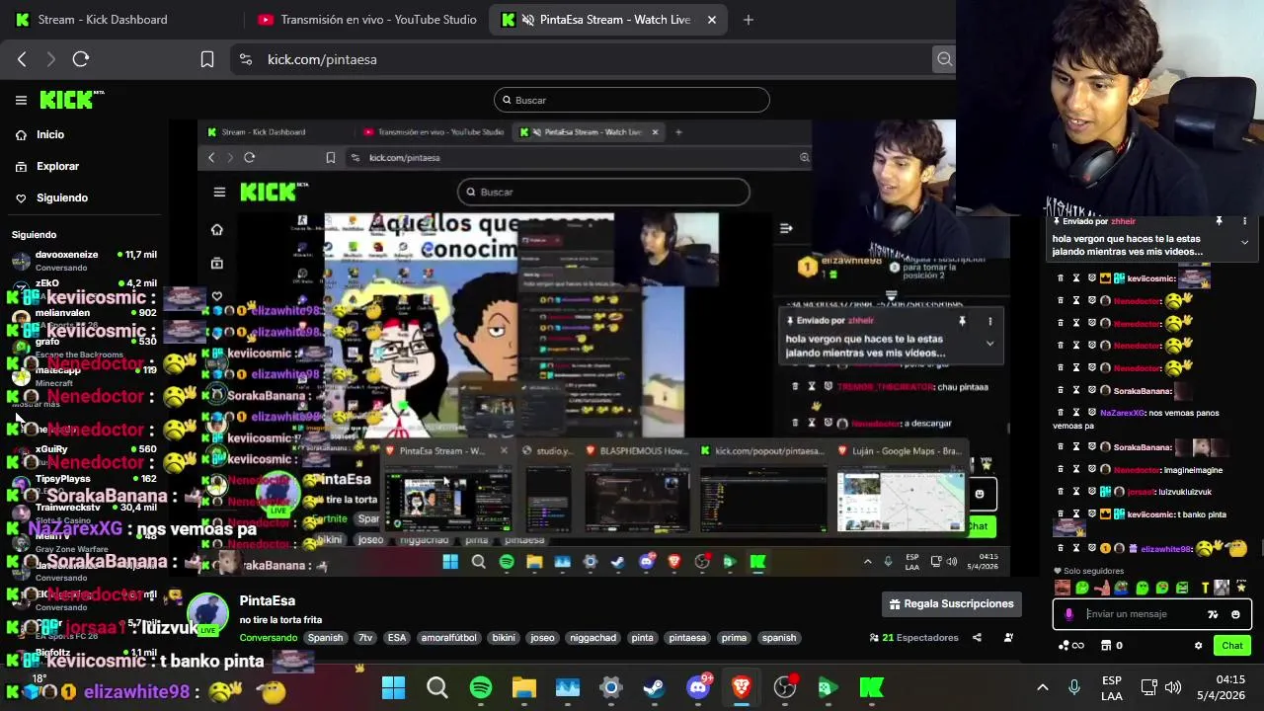This screenshot has width=1264, height=711.
Task: Open the Kick hamburger menu
Action: [21, 100]
